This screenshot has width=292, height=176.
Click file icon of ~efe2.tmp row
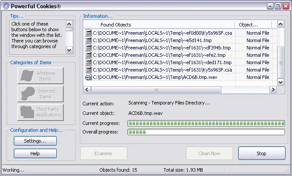tap(89, 55)
